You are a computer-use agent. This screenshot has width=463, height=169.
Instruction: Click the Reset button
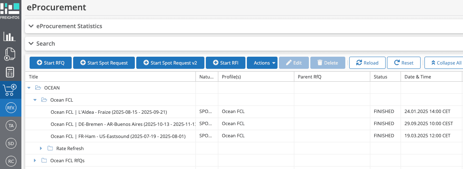pyautogui.click(x=404, y=63)
